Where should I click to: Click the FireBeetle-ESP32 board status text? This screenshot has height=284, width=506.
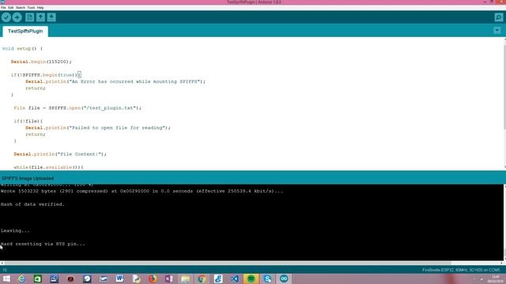point(461,270)
